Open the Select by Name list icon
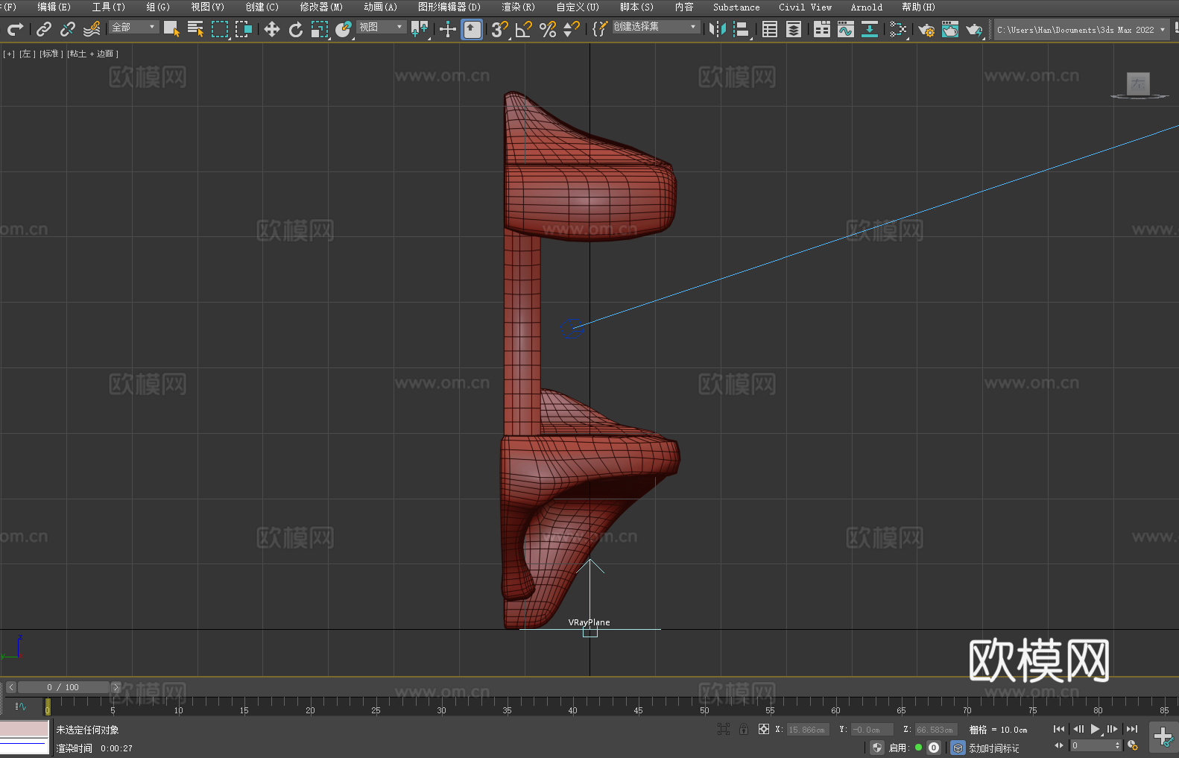Image resolution: width=1179 pixels, height=758 pixels. (x=195, y=29)
